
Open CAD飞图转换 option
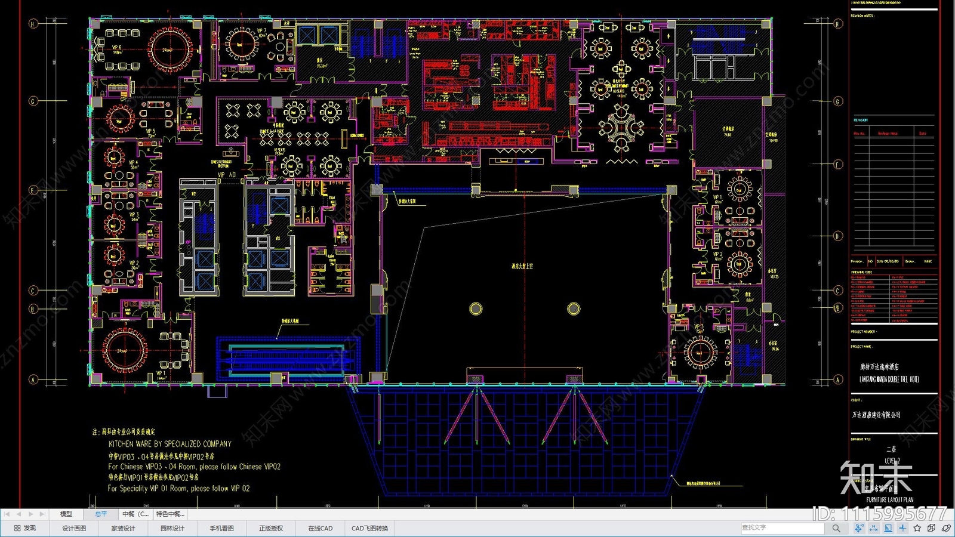[369, 528]
